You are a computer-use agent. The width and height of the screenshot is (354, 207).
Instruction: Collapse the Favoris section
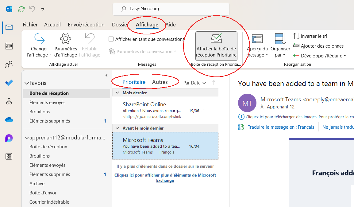tap(27, 83)
